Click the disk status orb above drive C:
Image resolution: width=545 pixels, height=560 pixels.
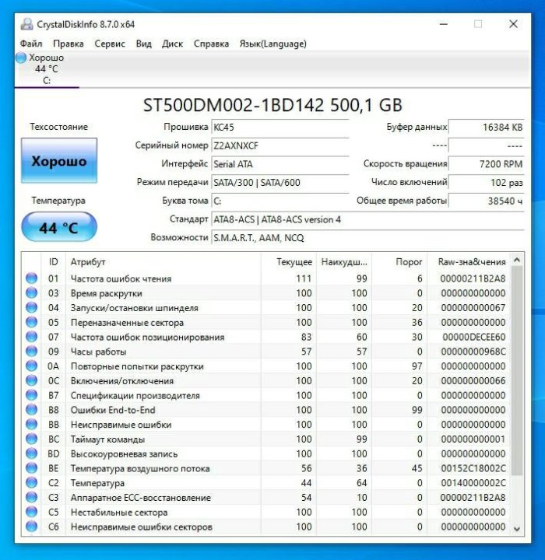(21, 58)
